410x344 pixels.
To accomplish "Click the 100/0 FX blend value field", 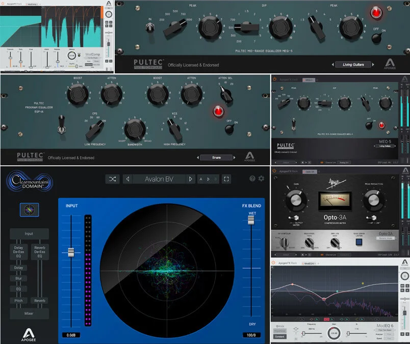I will pyautogui.click(x=251, y=335).
